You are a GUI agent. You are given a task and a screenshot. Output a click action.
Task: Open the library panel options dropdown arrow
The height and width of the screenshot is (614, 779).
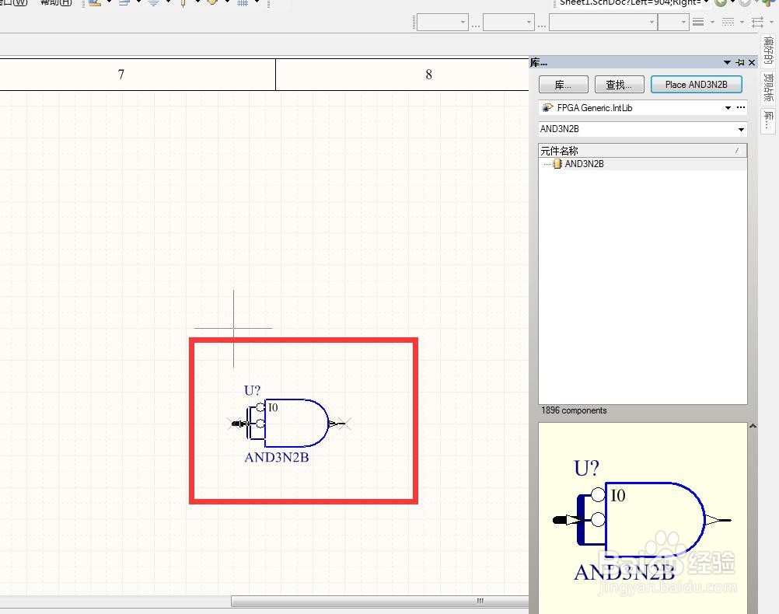[x=727, y=63]
